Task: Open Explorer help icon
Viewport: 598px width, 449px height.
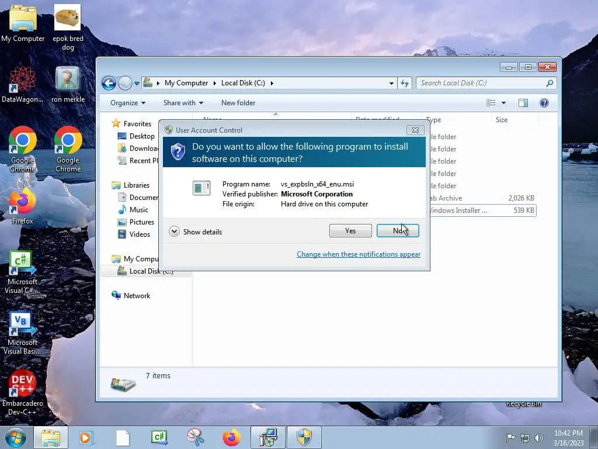Action: pyautogui.click(x=544, y=103)
